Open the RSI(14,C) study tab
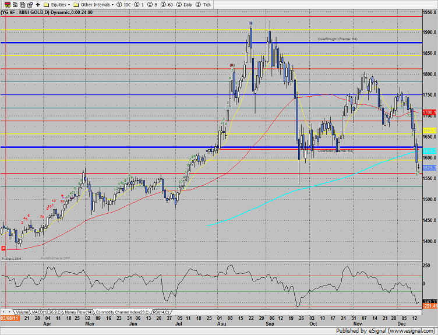Image resolution: width=438 pixels, height=335 pixels. [x=161, y=312]
